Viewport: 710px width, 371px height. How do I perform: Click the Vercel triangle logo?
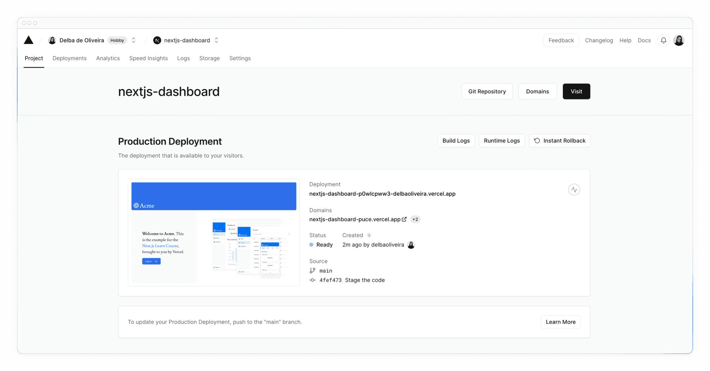pyautogui.click(x=28, y=40)
